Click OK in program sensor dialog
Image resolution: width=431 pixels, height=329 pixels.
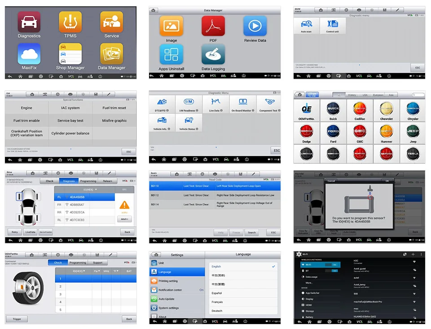[x=387, y=181]
